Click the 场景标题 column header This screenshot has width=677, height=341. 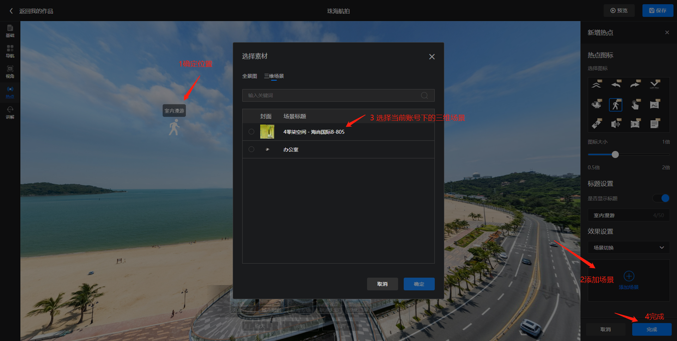tap(295, 116)
